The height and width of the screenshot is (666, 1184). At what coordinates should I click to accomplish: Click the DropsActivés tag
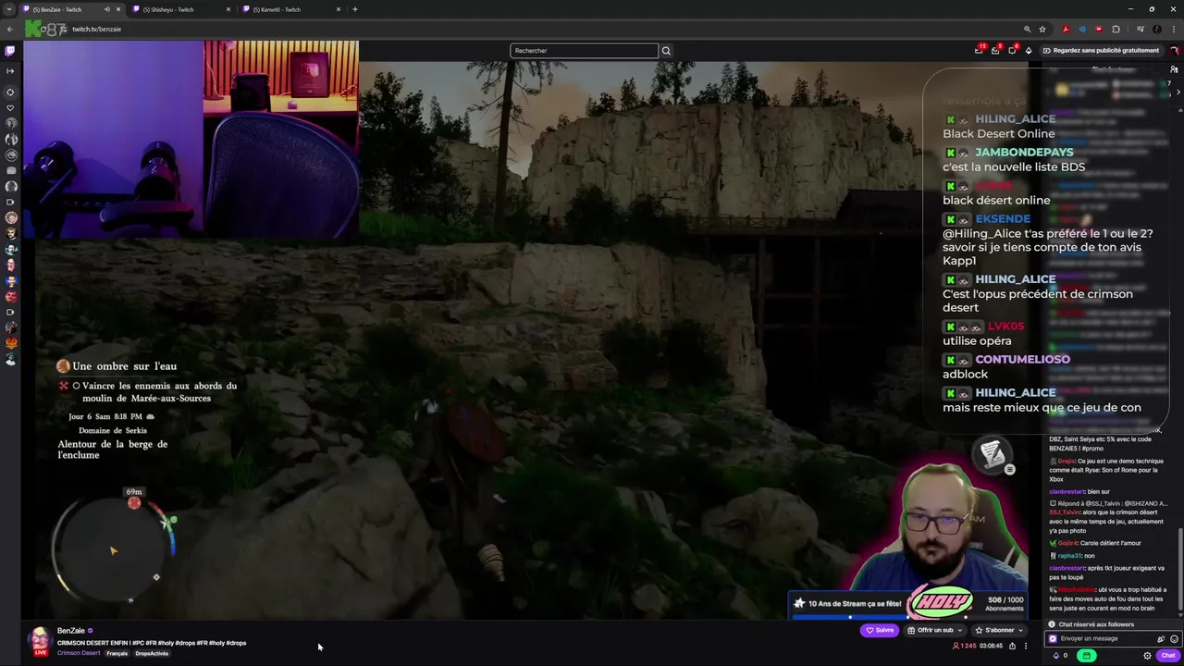[x=152, y=653]
